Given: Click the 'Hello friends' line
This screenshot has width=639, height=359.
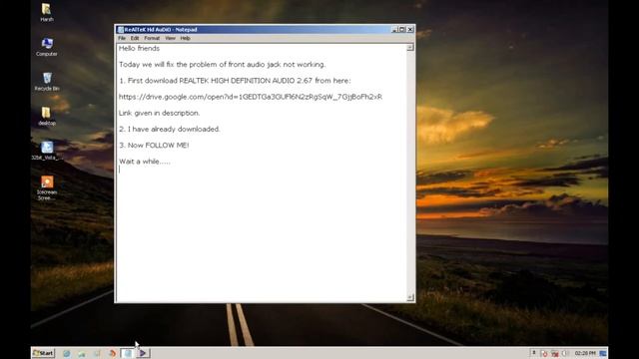Looking at the screenshot, I should point(139,49).
